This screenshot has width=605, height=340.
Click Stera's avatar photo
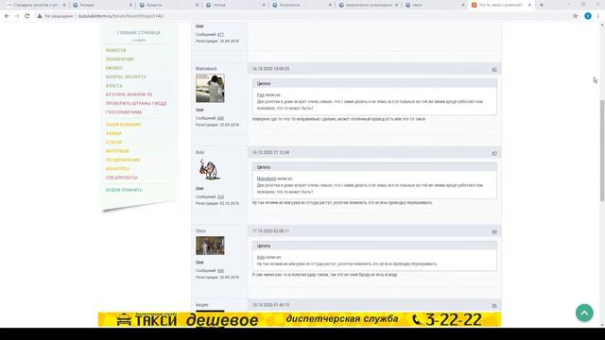[210, 246]
